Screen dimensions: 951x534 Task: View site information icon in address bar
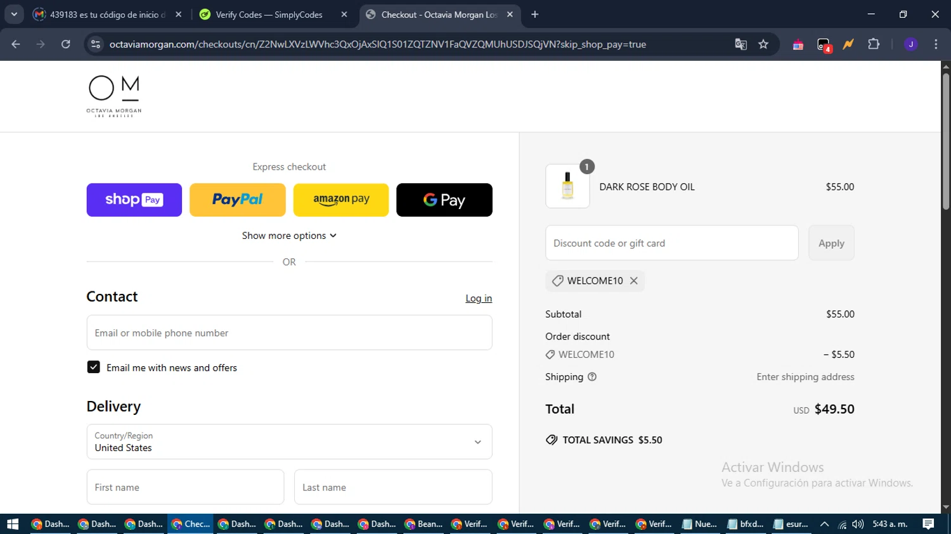[95, 44]
